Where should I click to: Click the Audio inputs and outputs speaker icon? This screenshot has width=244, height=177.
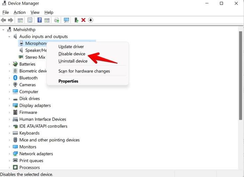pyautogui.click(x=15, y=36)
